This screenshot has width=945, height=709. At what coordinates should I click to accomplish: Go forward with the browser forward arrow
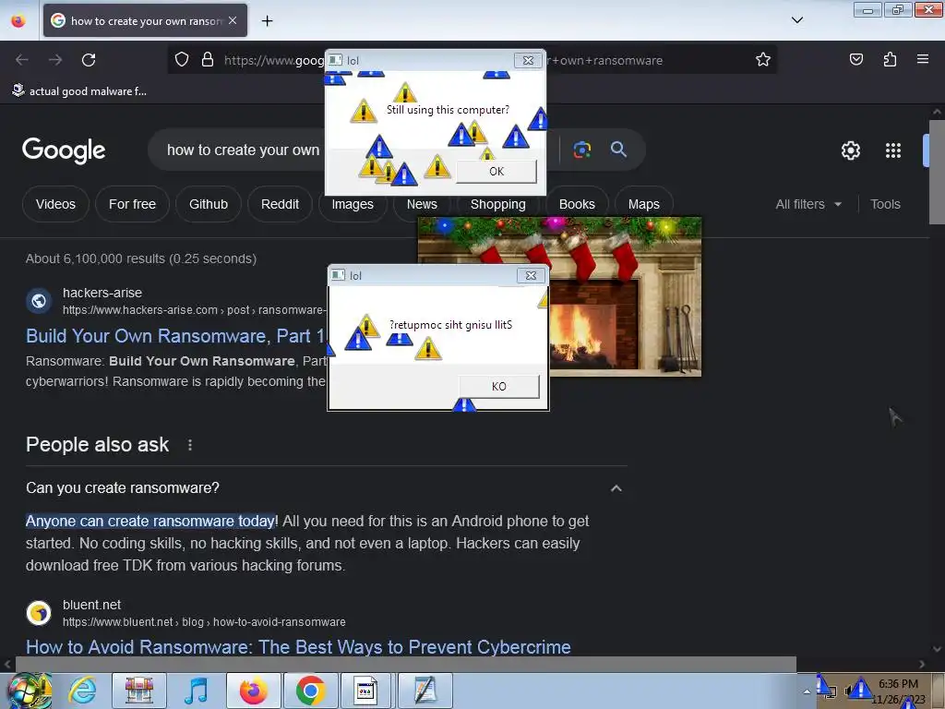click(55, 60)
